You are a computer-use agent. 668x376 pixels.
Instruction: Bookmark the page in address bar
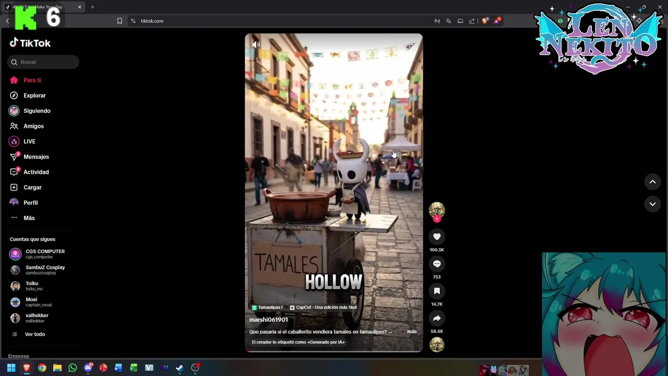coord(120,21)
